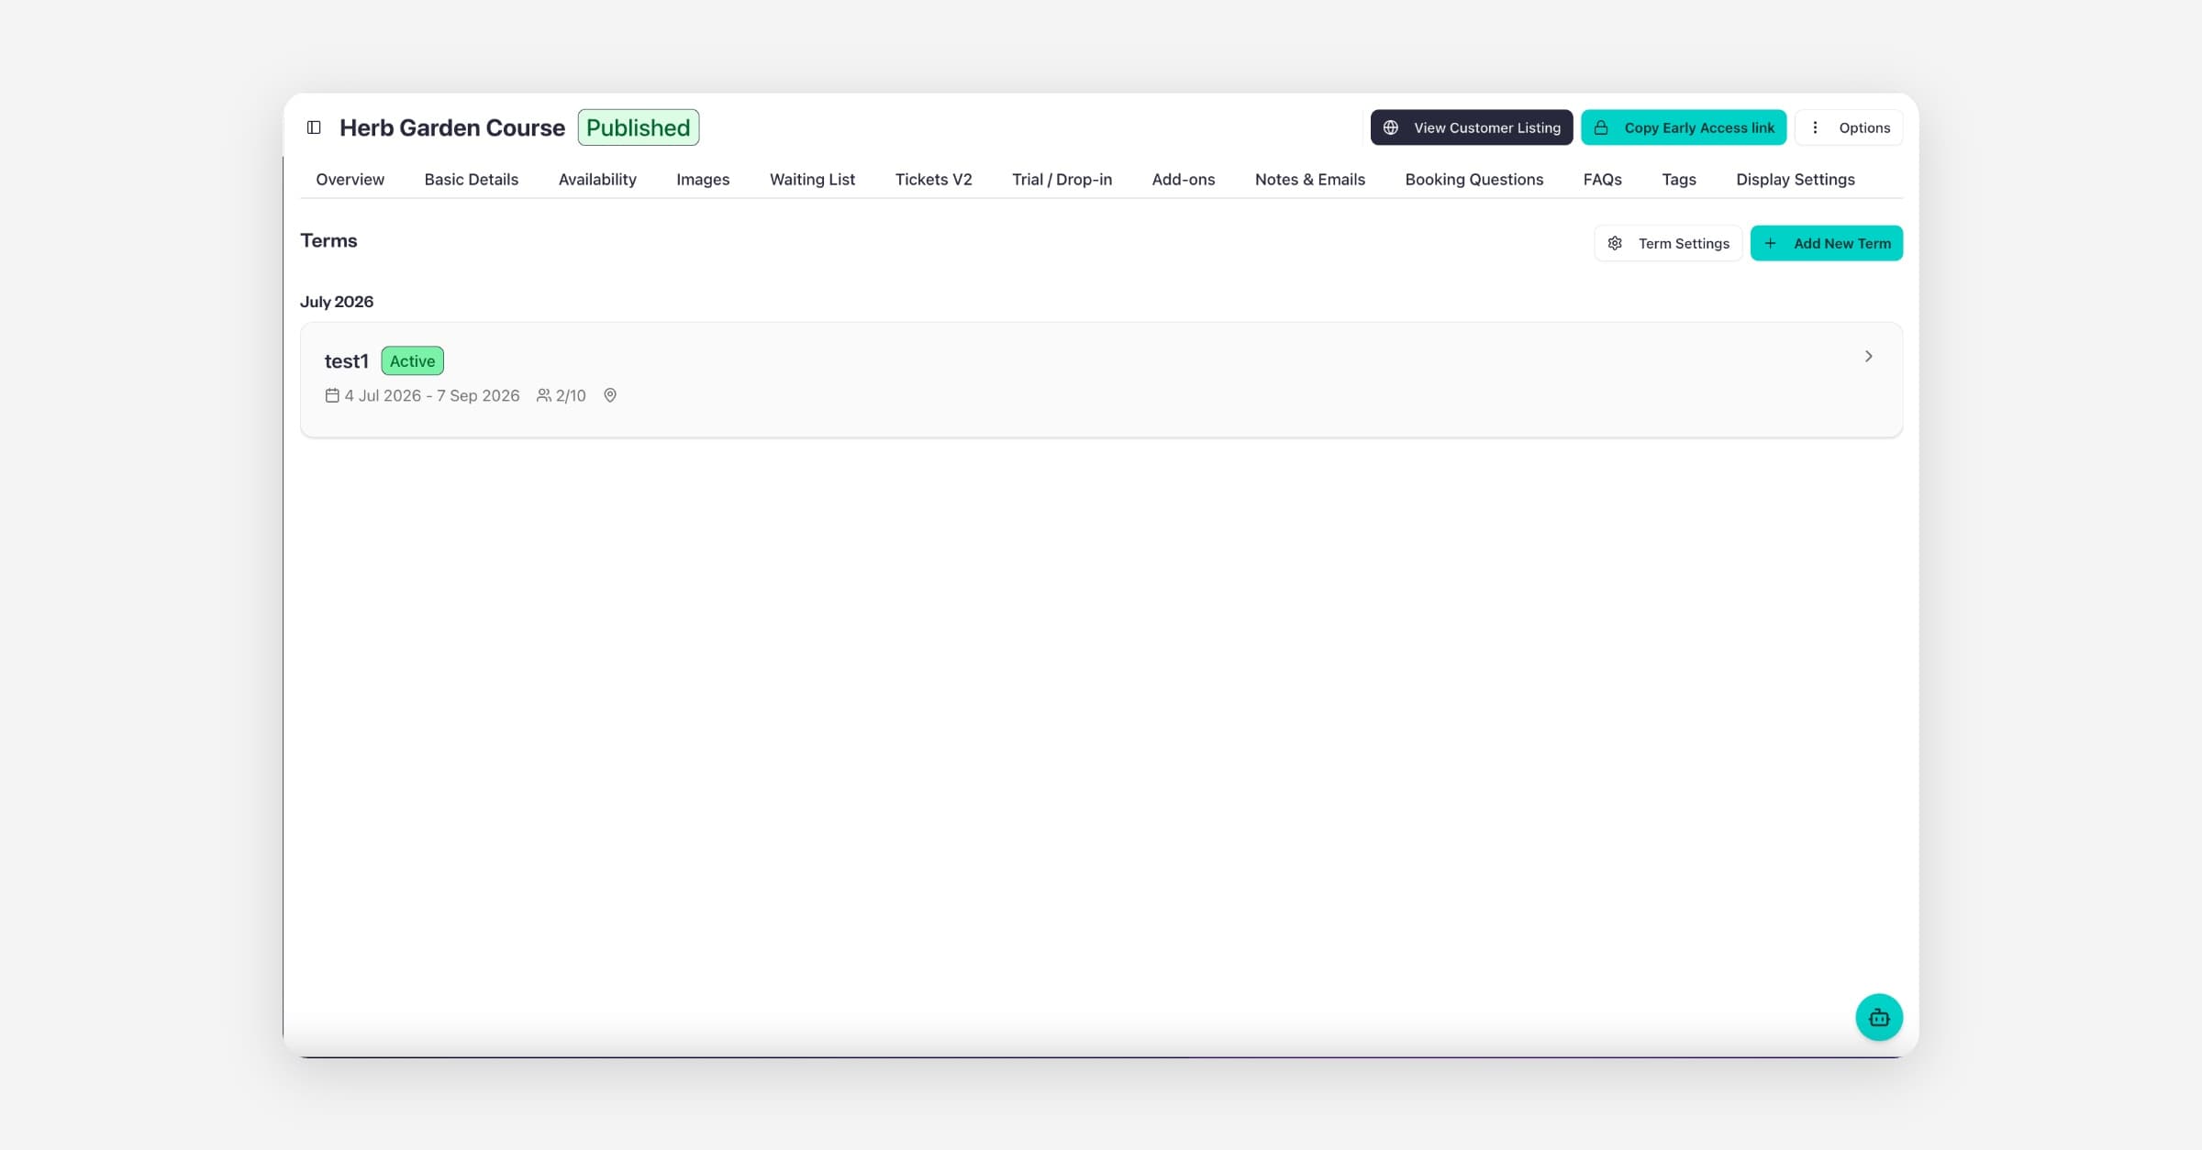Click the attendees icon next to 2/10
The height and width of the screenshot is (1150, 2202).
(544, 395)
